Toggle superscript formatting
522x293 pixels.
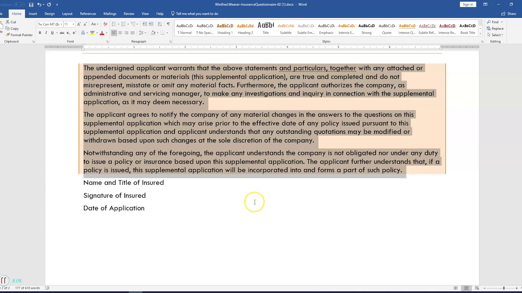(x=74, y=33)
